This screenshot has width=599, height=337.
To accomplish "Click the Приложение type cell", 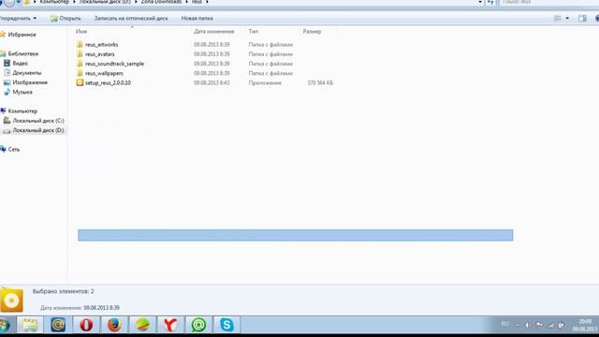I will [x=265, y=82].
